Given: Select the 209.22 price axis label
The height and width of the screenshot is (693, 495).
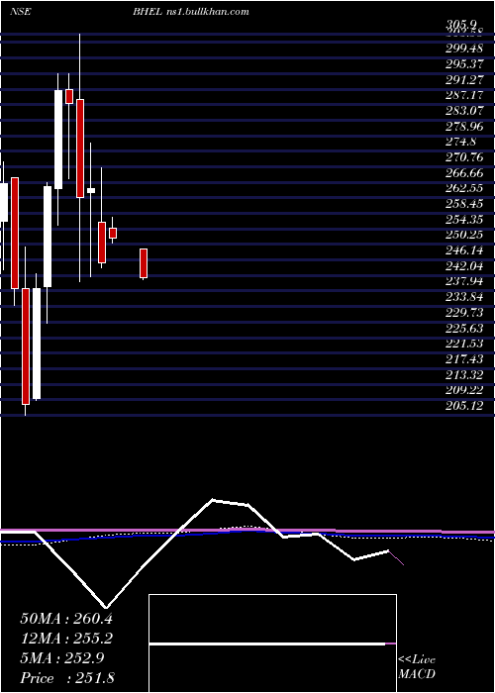Looking at the screenshot, I should [464, 390].
